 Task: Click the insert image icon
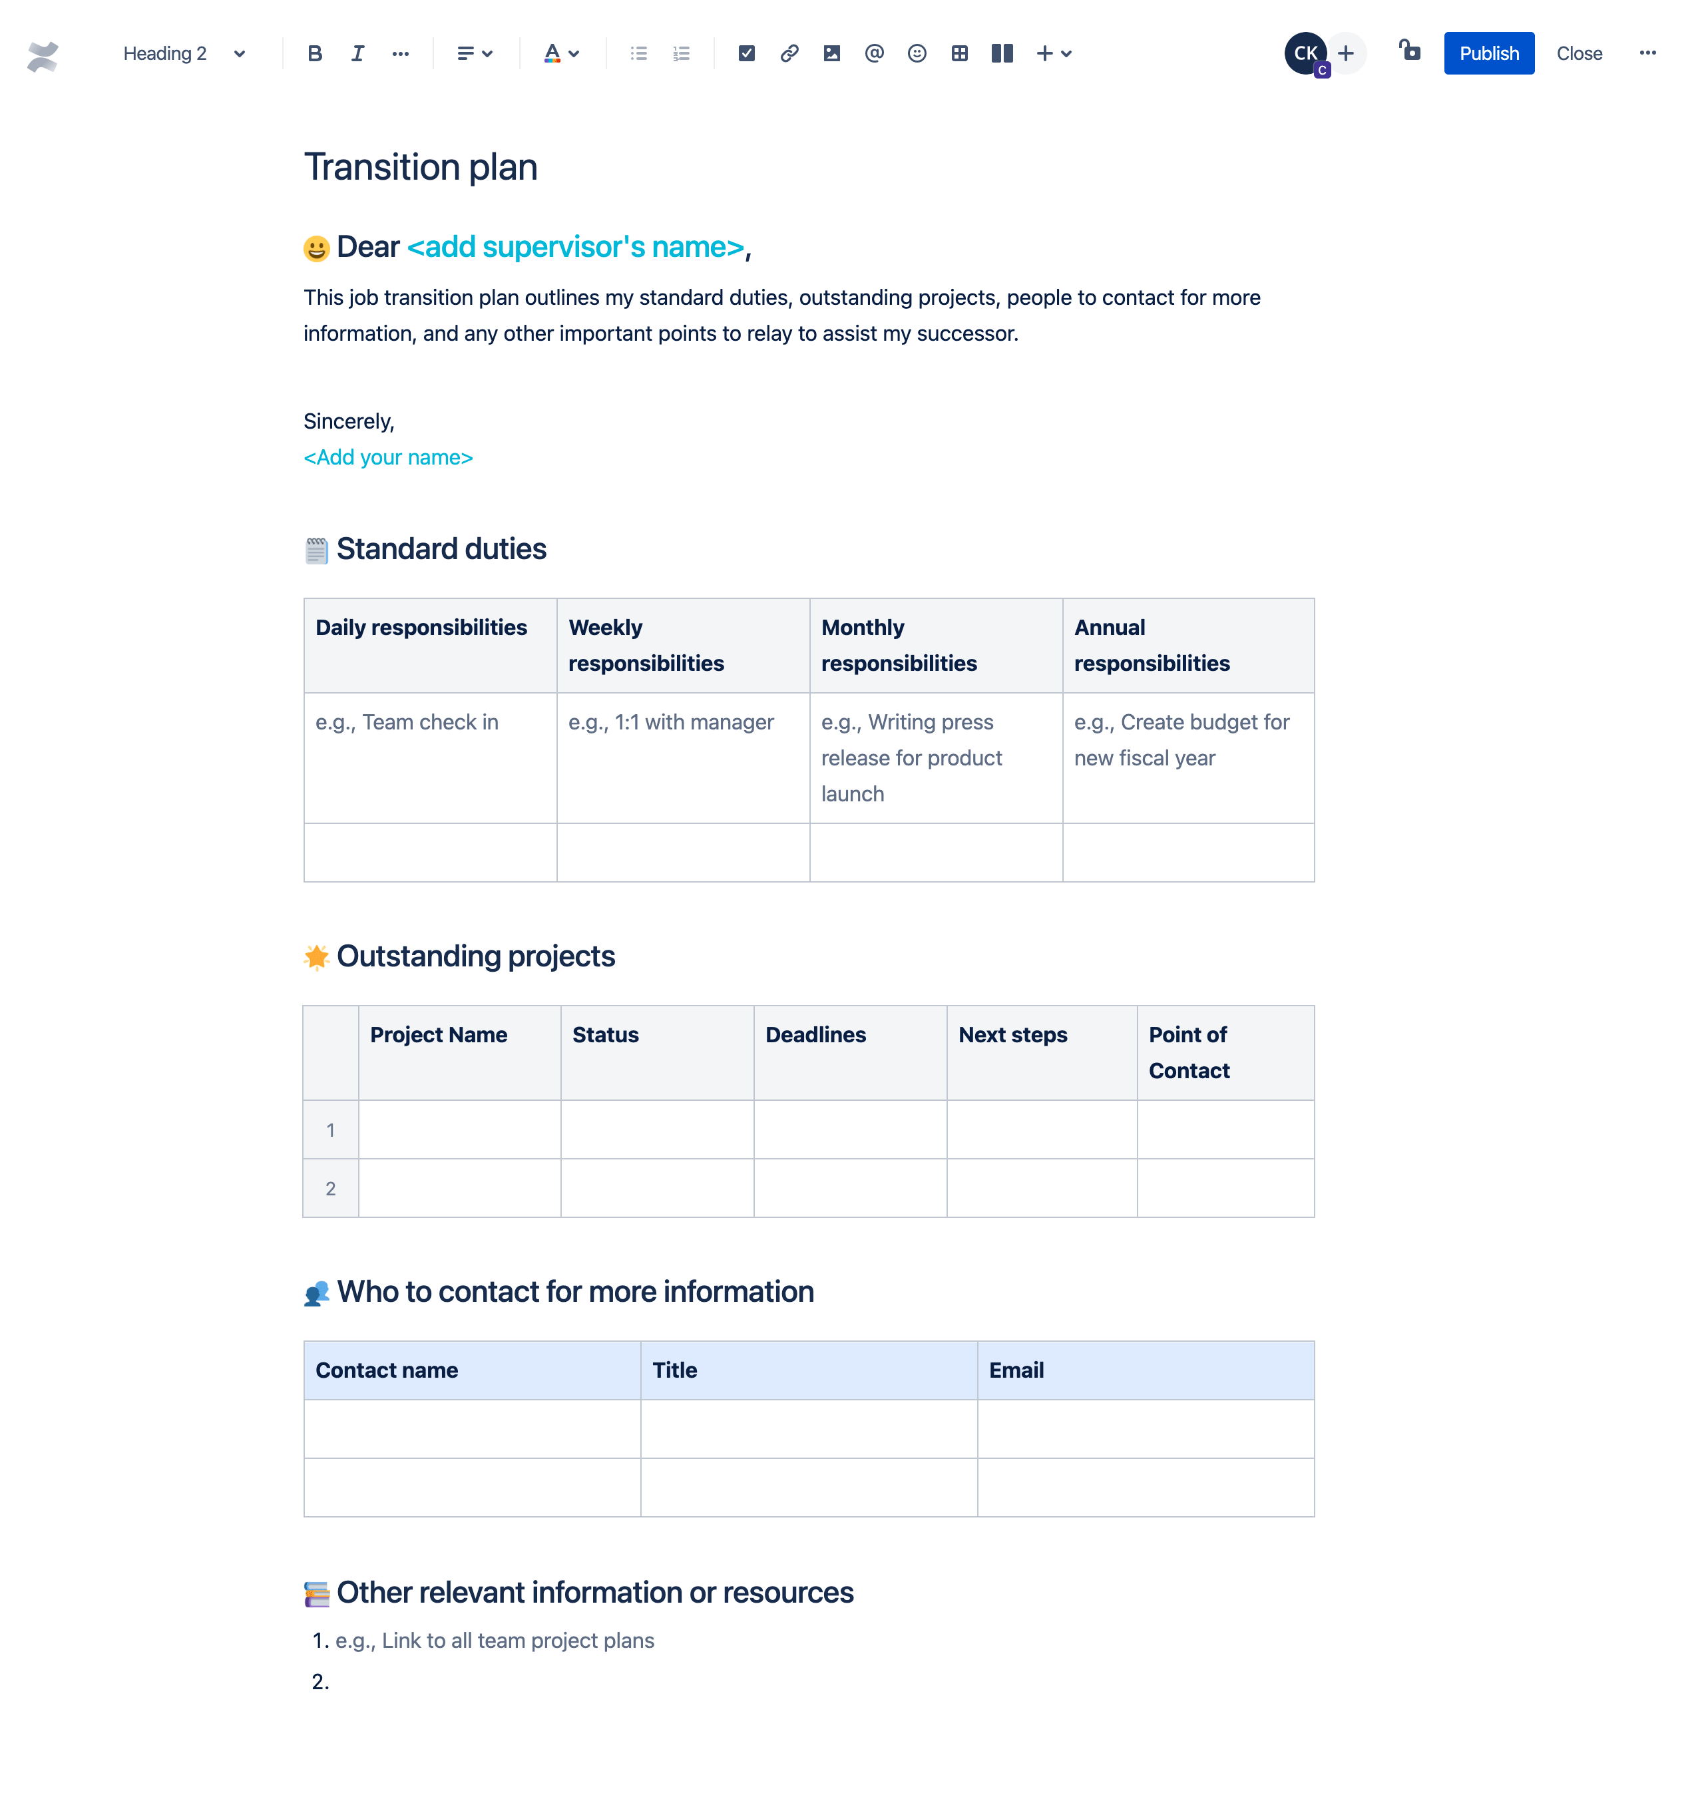(x=831, y=53)
